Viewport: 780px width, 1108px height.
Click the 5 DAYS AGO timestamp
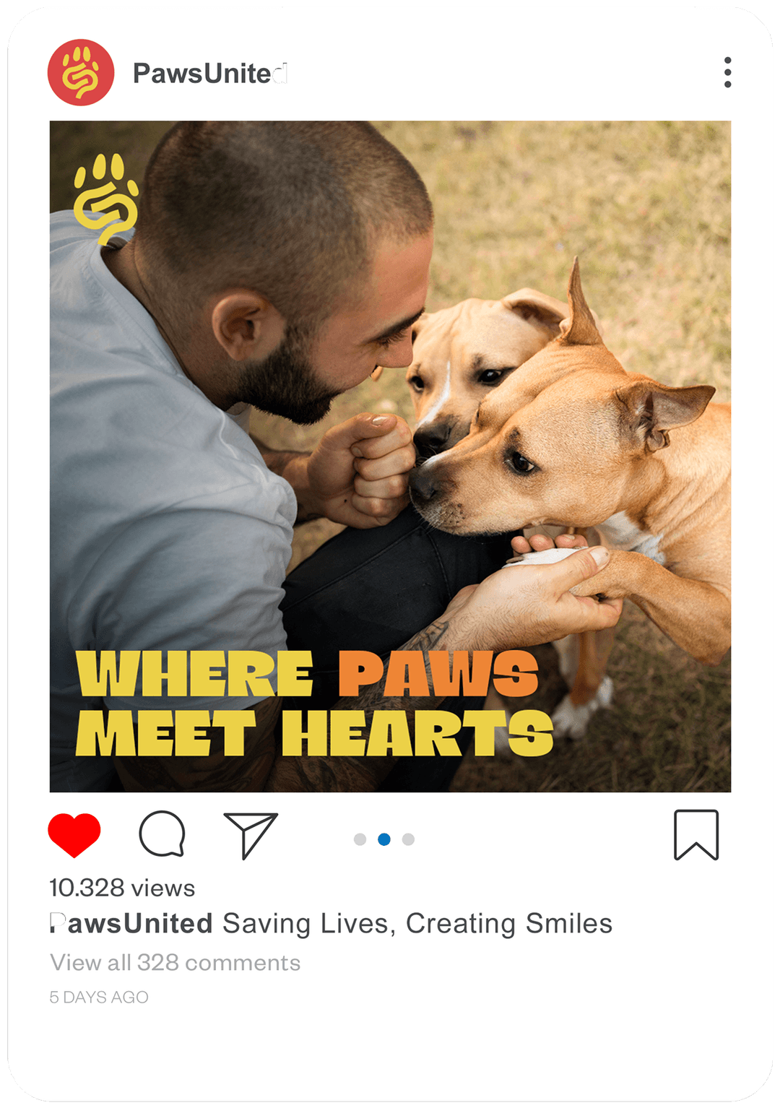coord(99,997)
